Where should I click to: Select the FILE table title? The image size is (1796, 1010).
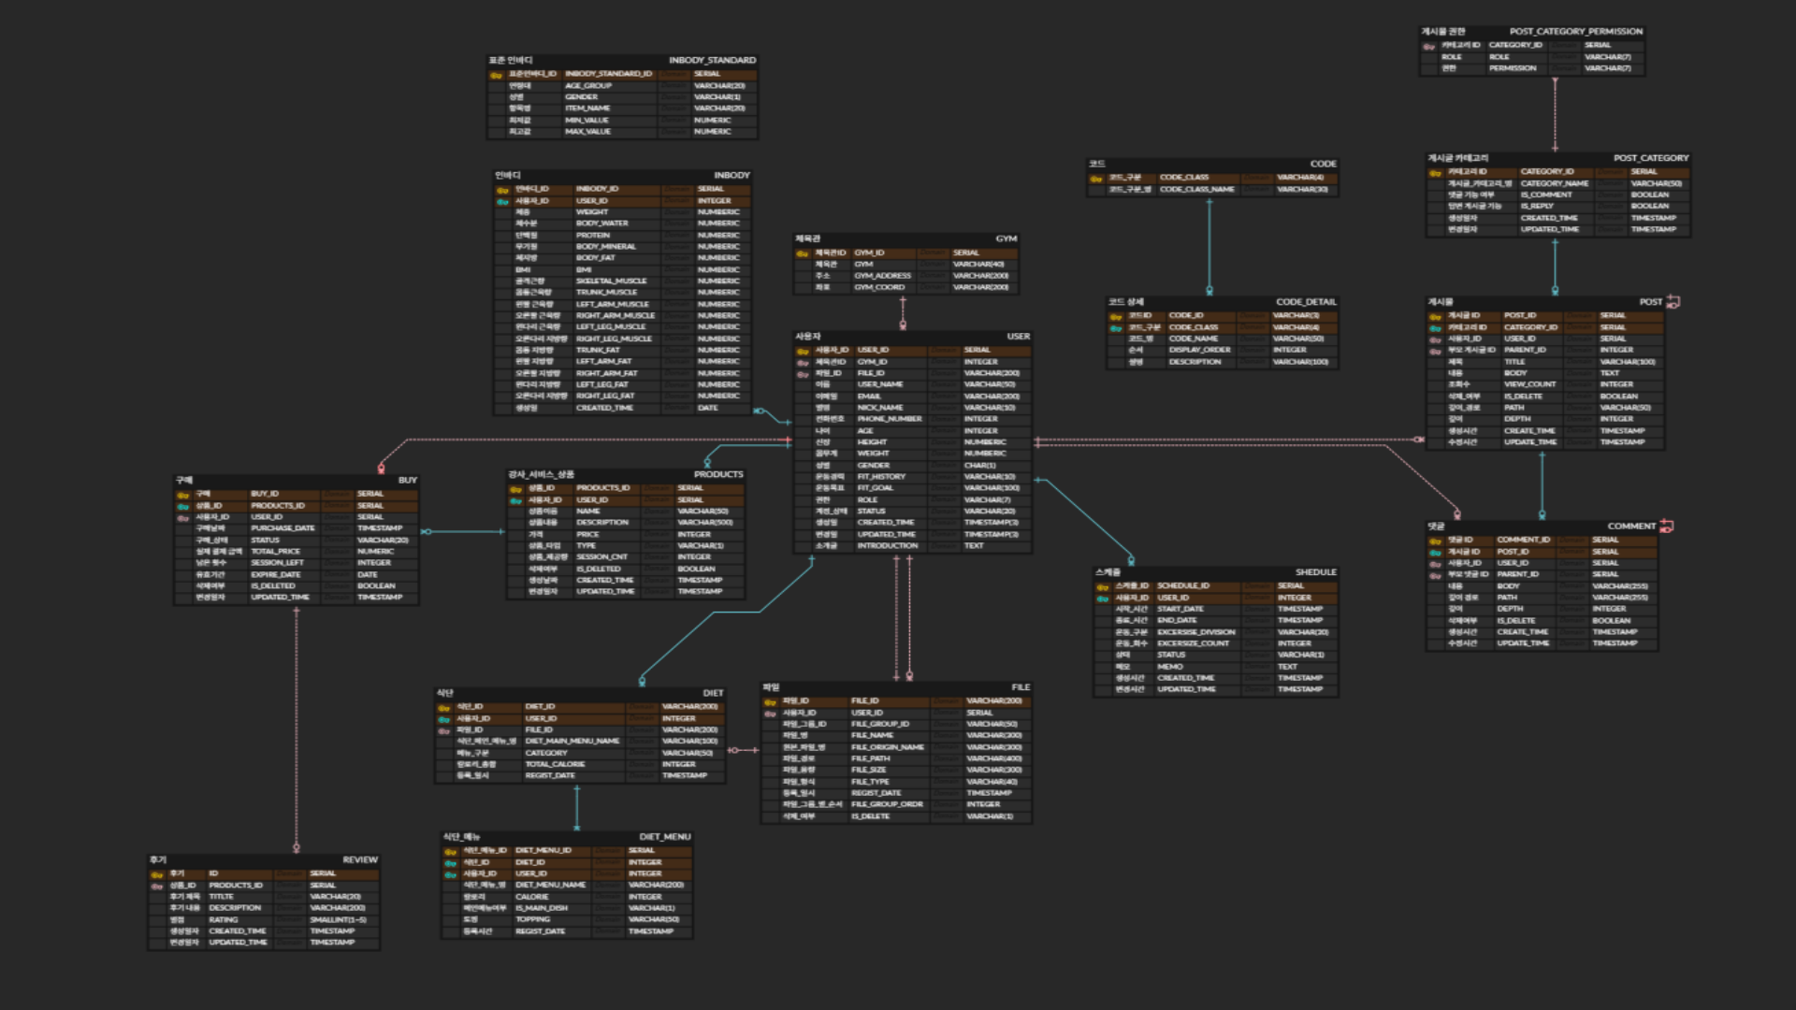pos(1020,686)
